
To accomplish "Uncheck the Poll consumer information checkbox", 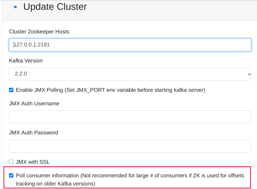I will click(11, 175).
